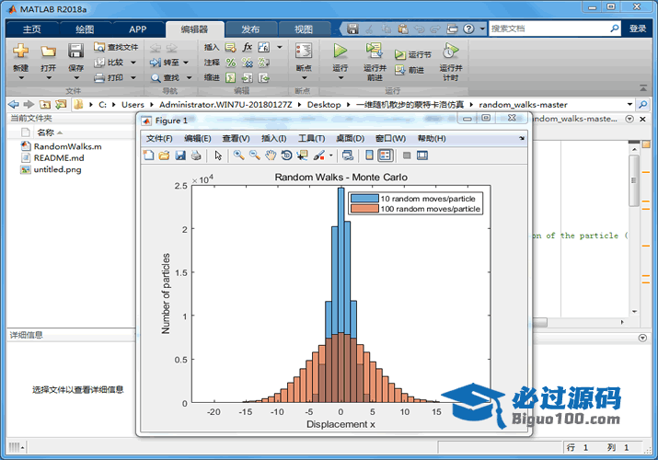
Task: Click the Go To (转至) tool
Action: click(x=164, y=63)
